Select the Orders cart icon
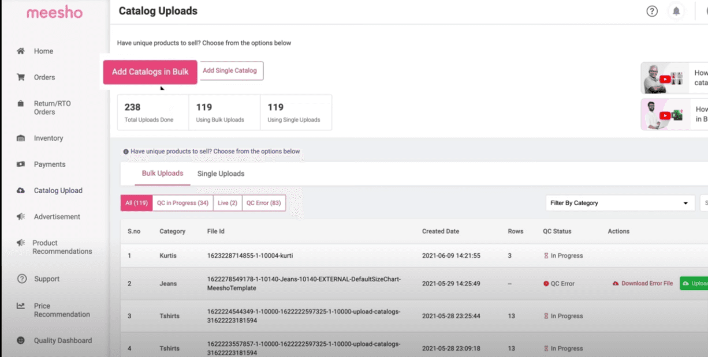 click(x=20, y=77)
